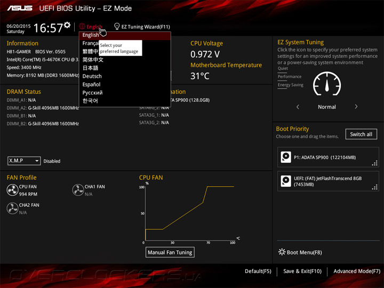Click the ADATA SP900 disk icon
Viewport: 384px width, 288px height.
(286, 157)
